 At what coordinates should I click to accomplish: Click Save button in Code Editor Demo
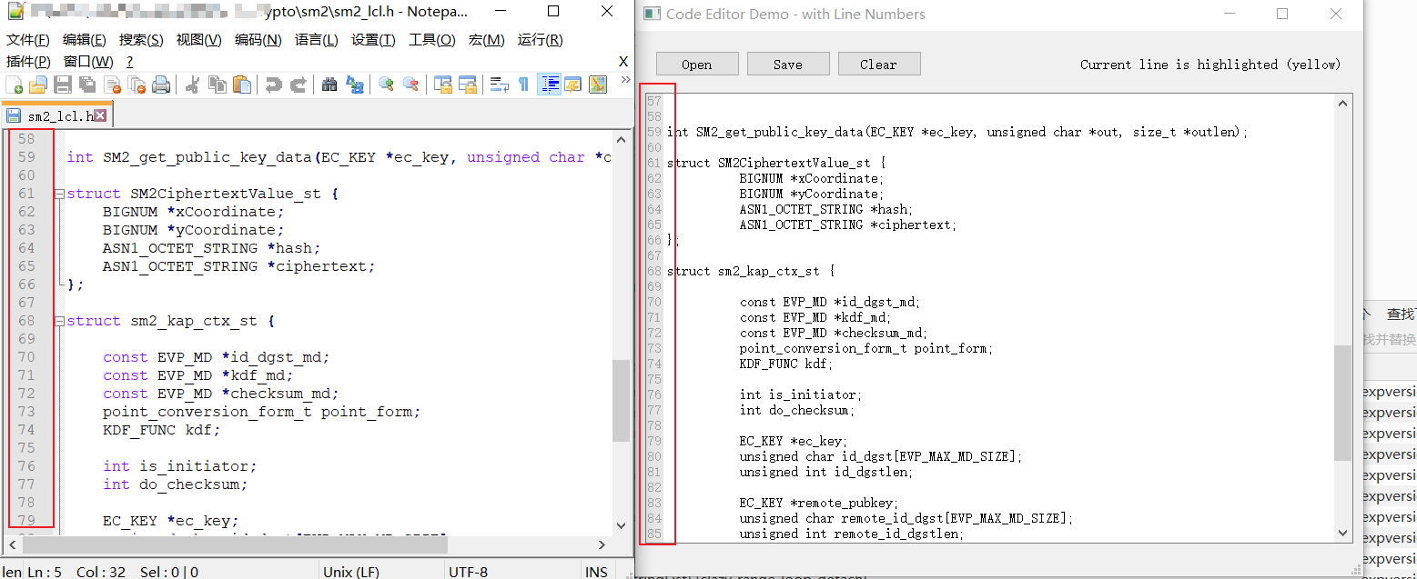point(788,64)
